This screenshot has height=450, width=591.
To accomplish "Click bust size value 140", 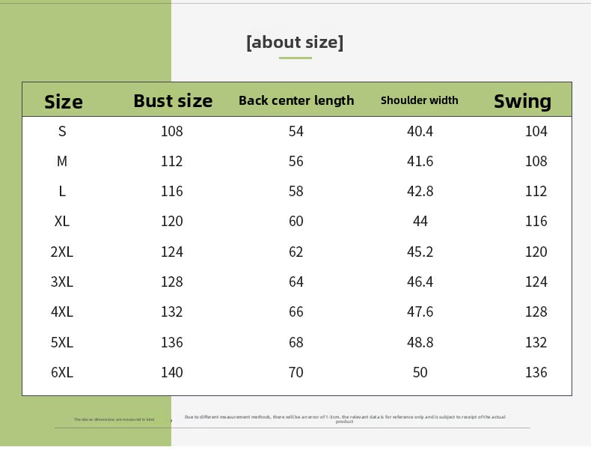I will (x=172, y=372).
